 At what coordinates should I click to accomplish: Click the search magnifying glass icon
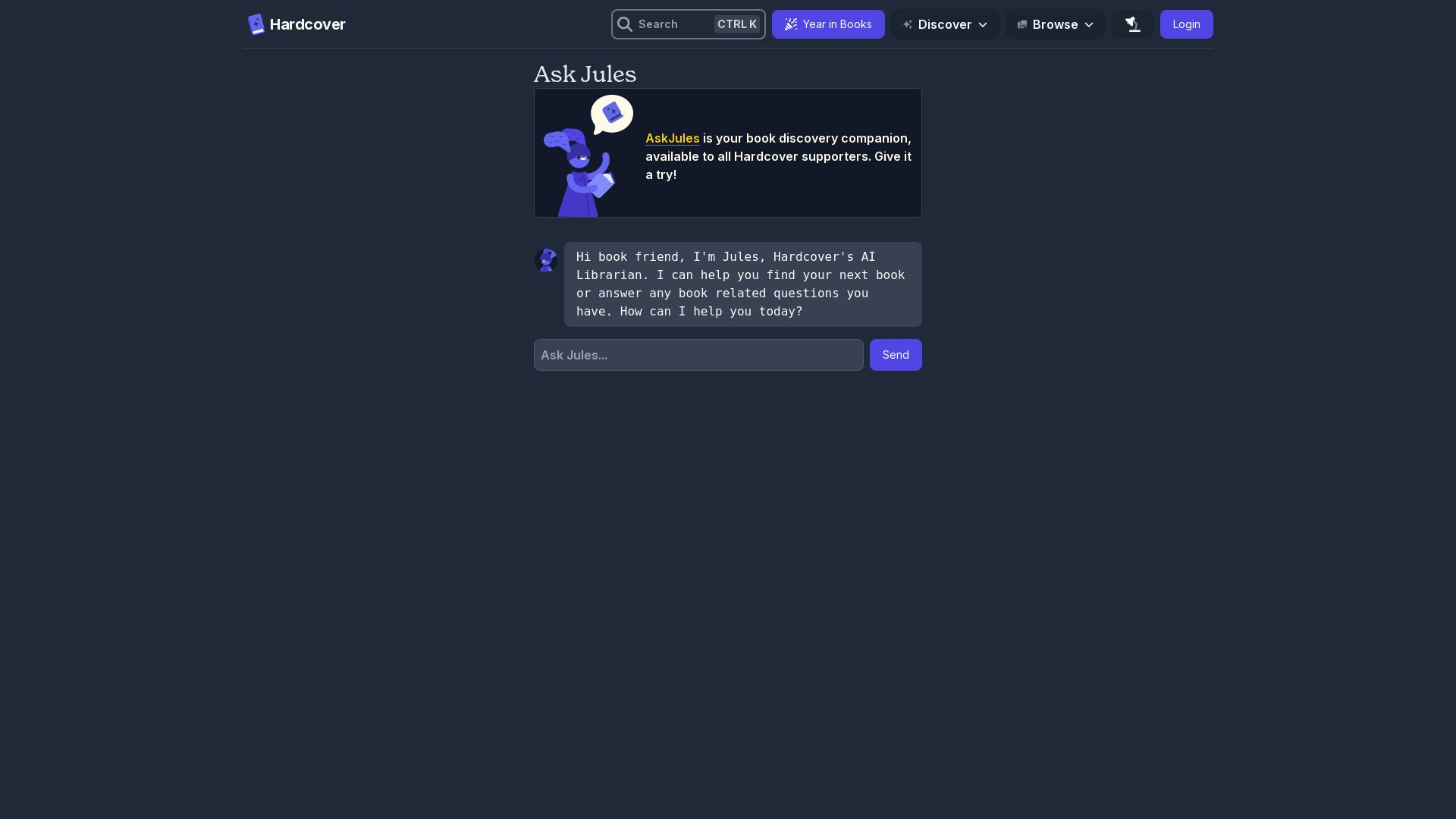click(625, 24)
